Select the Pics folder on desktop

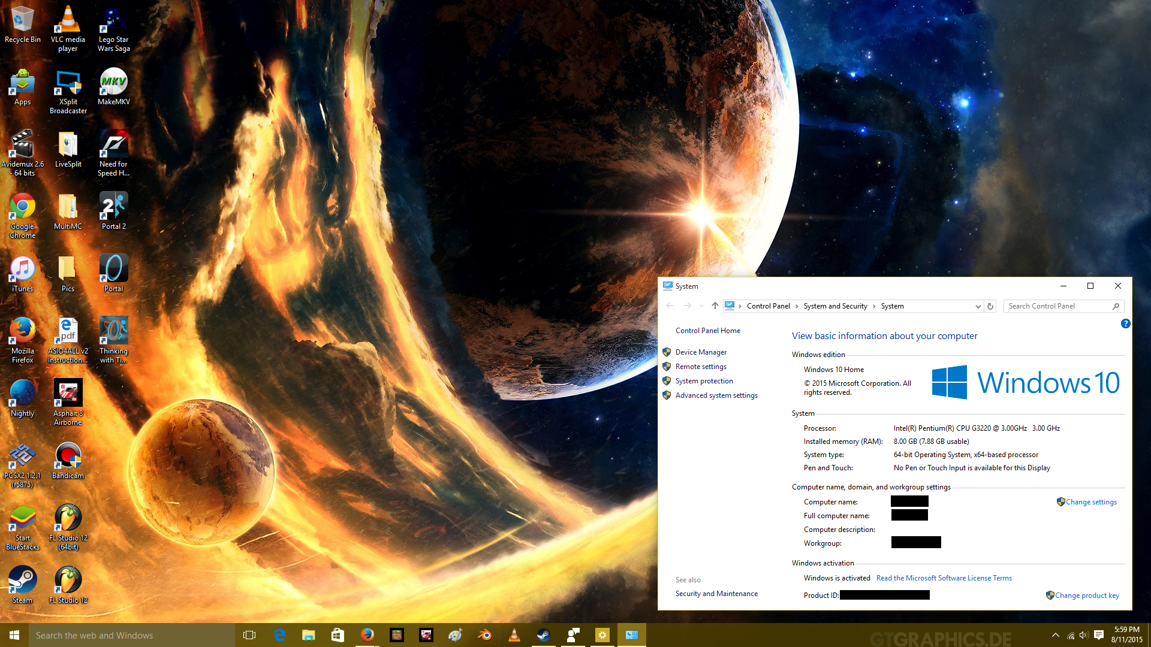[68, 274]
